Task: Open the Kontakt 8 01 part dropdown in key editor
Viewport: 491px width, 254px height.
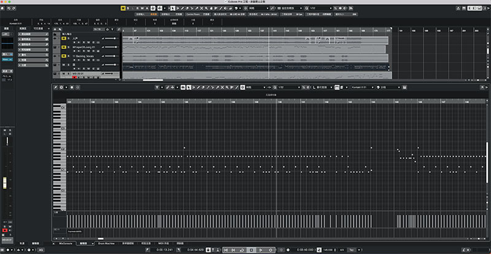Action: tap(363, 87)
